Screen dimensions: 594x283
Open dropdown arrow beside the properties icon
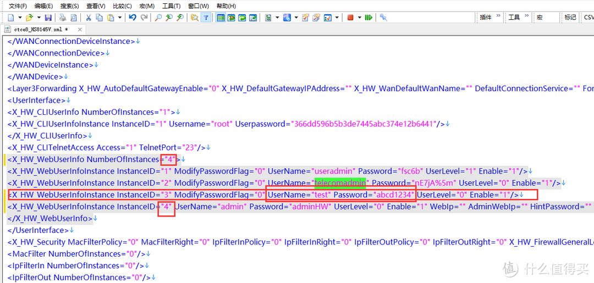click(277, 18)
